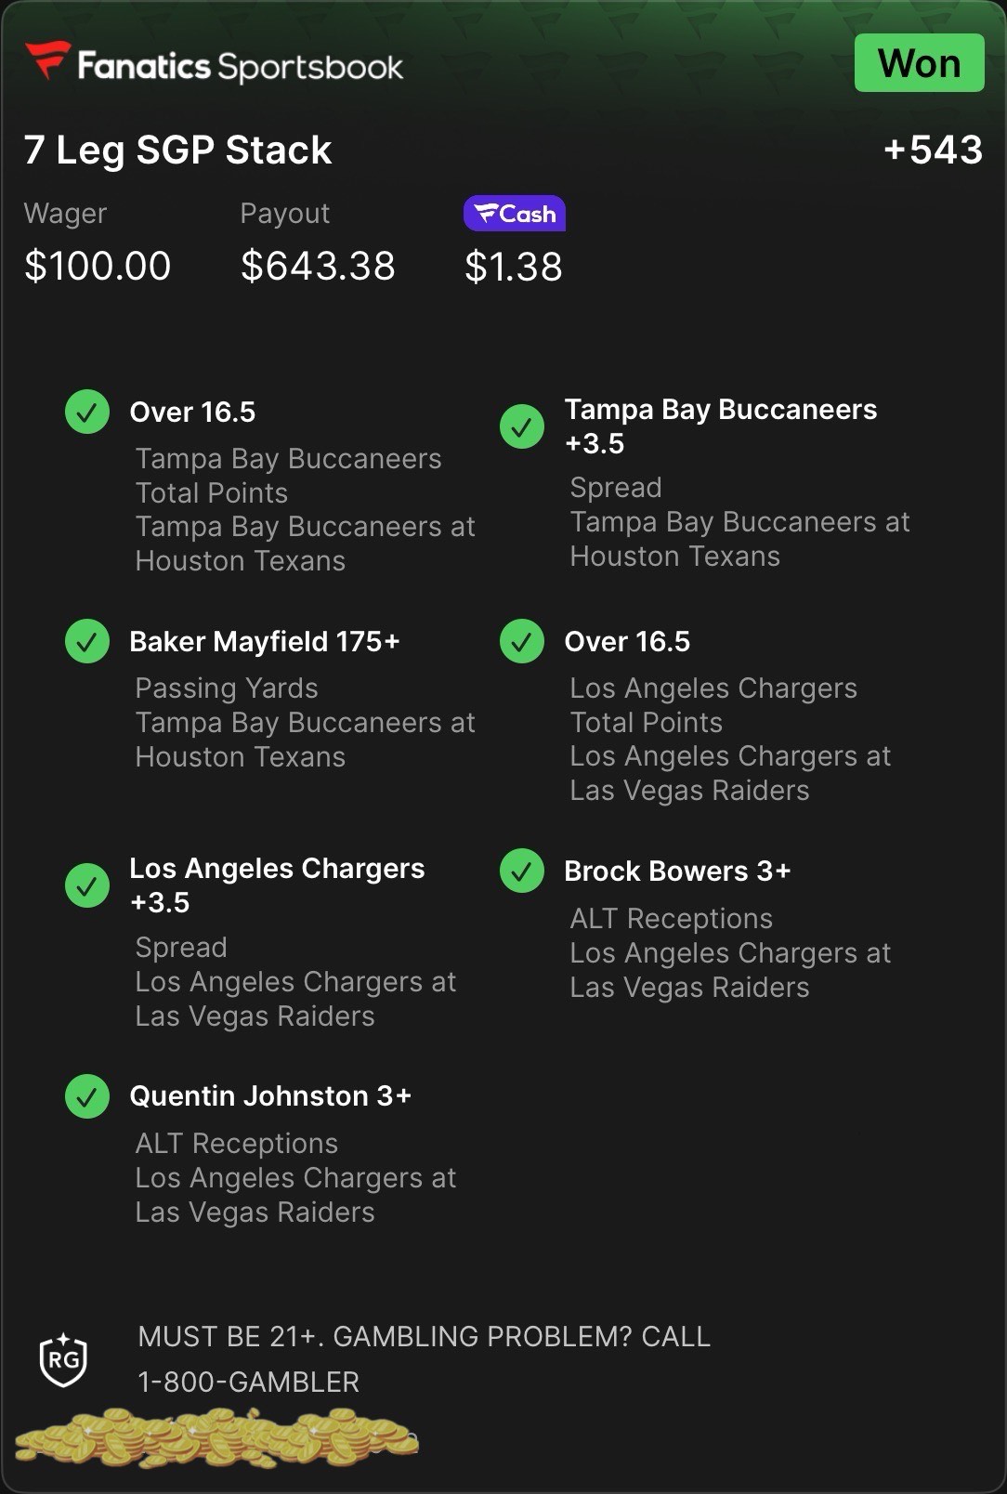
Task: Click checkmark beside Brock Bowers 3+
Action: 522,871
